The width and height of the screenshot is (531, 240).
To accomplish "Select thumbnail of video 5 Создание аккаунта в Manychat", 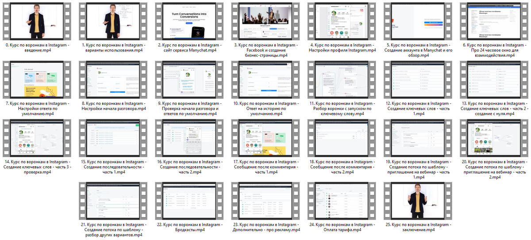I will tap(418, 21).
